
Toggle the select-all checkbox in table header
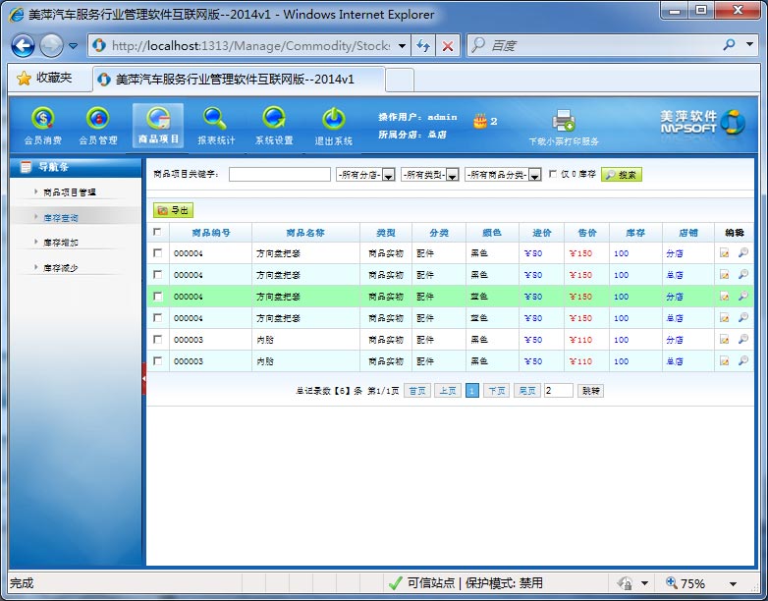(x=157, y=232)
